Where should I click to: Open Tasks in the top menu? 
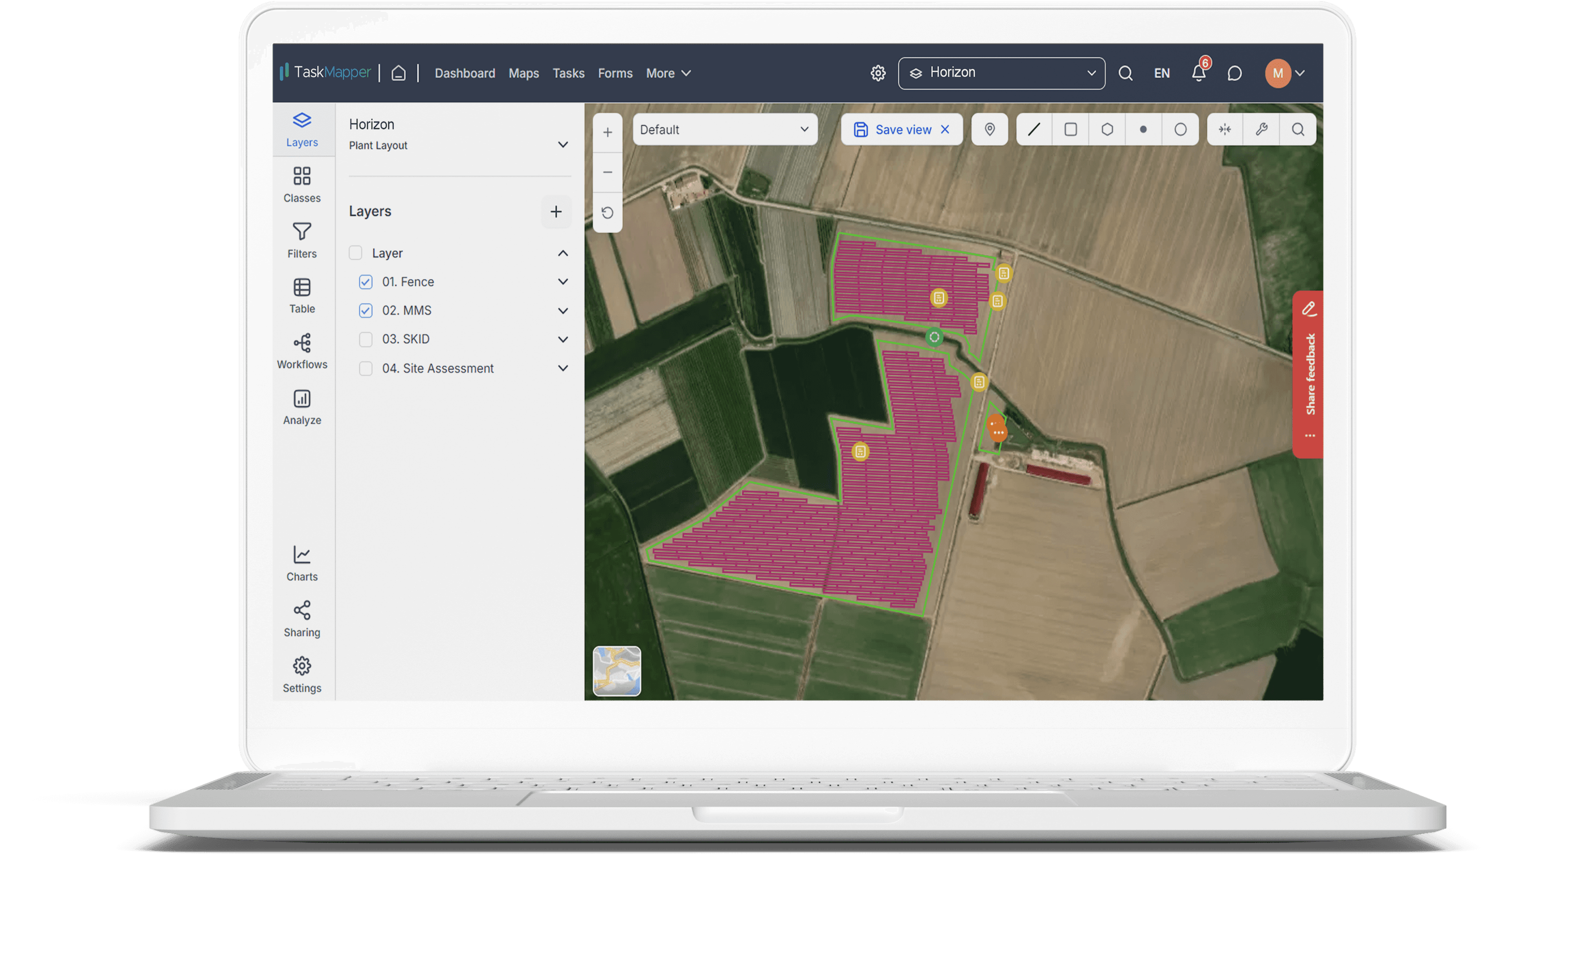(x=568, y=73)
